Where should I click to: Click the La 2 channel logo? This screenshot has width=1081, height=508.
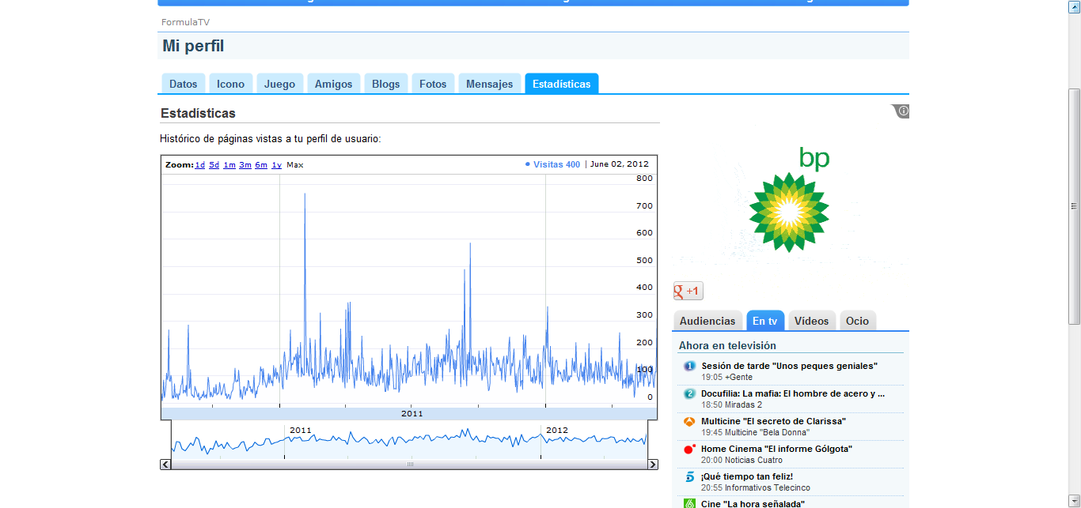[x=688, y=393]
